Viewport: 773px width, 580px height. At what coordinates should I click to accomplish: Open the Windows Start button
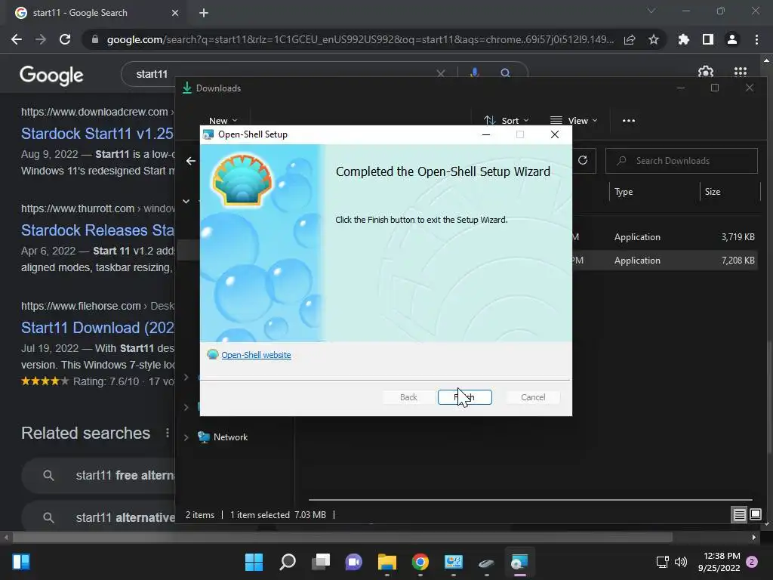pos(254,562)
